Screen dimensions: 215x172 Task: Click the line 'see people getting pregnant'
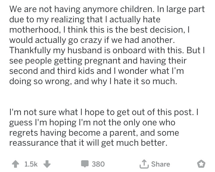coord(98,61)
